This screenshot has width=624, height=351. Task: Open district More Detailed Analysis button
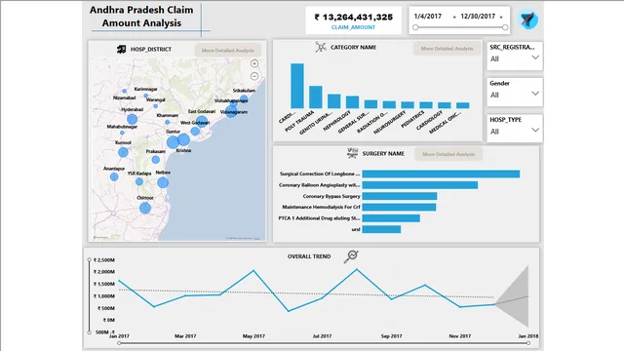(x=227, y=50)
